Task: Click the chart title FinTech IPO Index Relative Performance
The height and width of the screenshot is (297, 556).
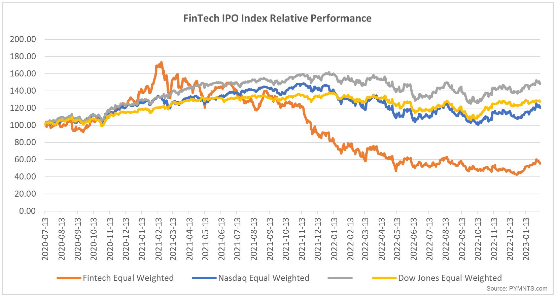Action: pyautogui.click(x=277, y=18)
